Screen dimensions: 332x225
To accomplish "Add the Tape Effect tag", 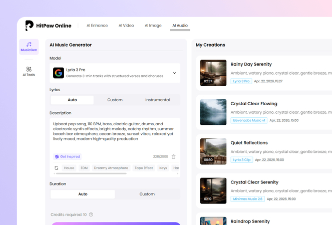I will (x=144, y=168).
